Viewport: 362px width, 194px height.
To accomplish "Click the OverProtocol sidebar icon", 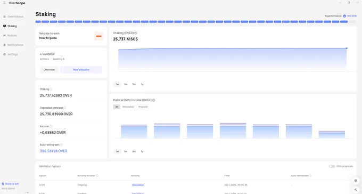I will 4,17.
